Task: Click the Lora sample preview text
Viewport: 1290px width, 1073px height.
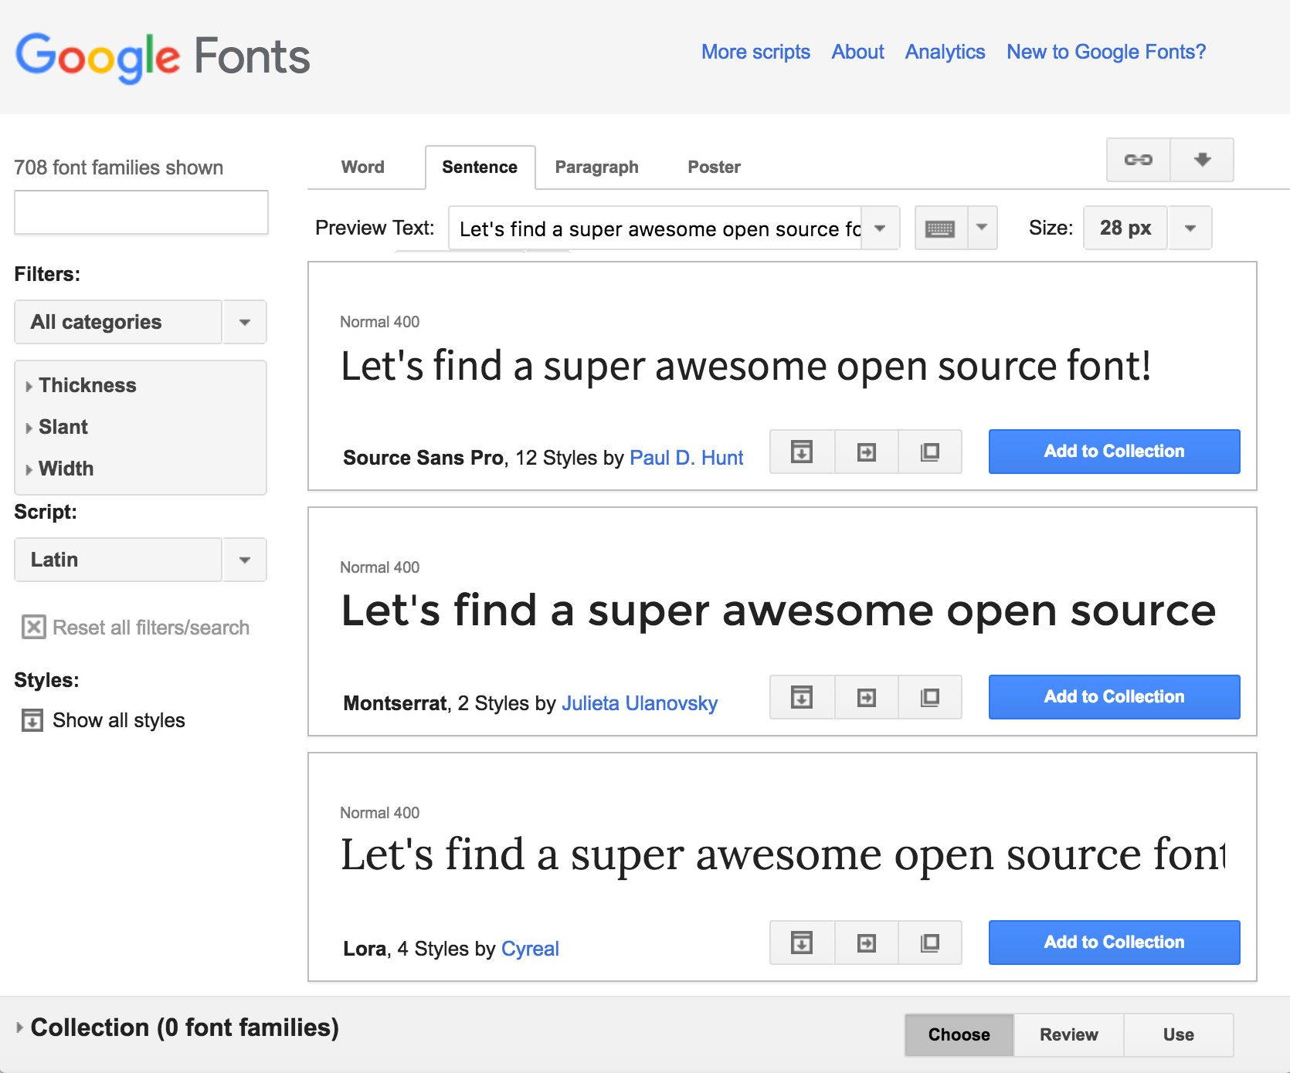Action: [x=783, y=855]
